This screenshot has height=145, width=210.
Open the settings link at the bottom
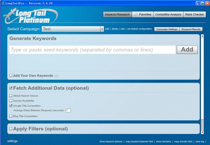12,141
